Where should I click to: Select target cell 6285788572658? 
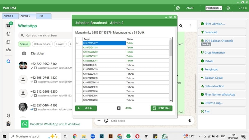pyautogui.click(x=104, y=100)
